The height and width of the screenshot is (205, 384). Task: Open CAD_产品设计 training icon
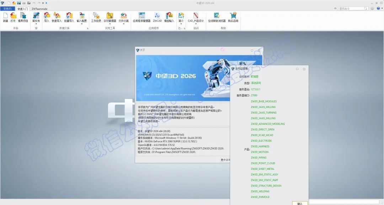tap(196, 16)
